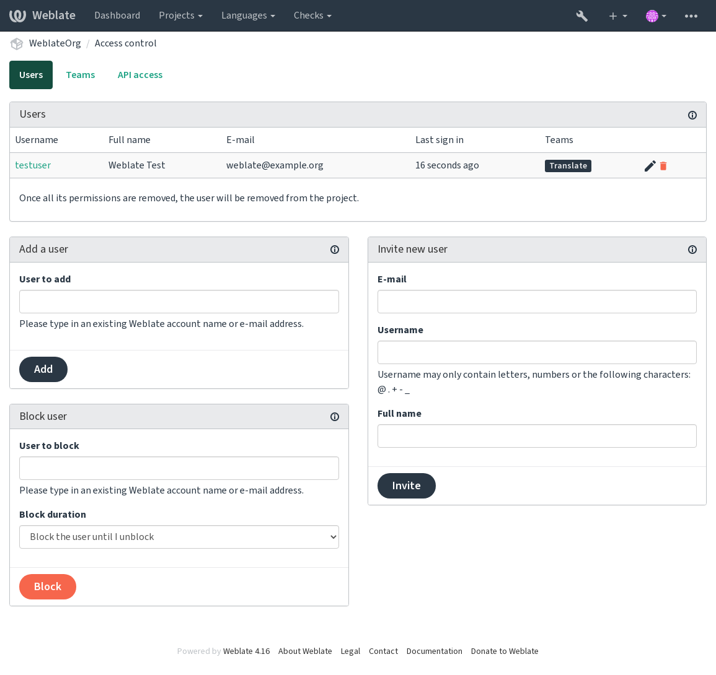This screenshot has height=675, width=716.
Task: Focus the Full name field
Action: [x=537, y=436]
